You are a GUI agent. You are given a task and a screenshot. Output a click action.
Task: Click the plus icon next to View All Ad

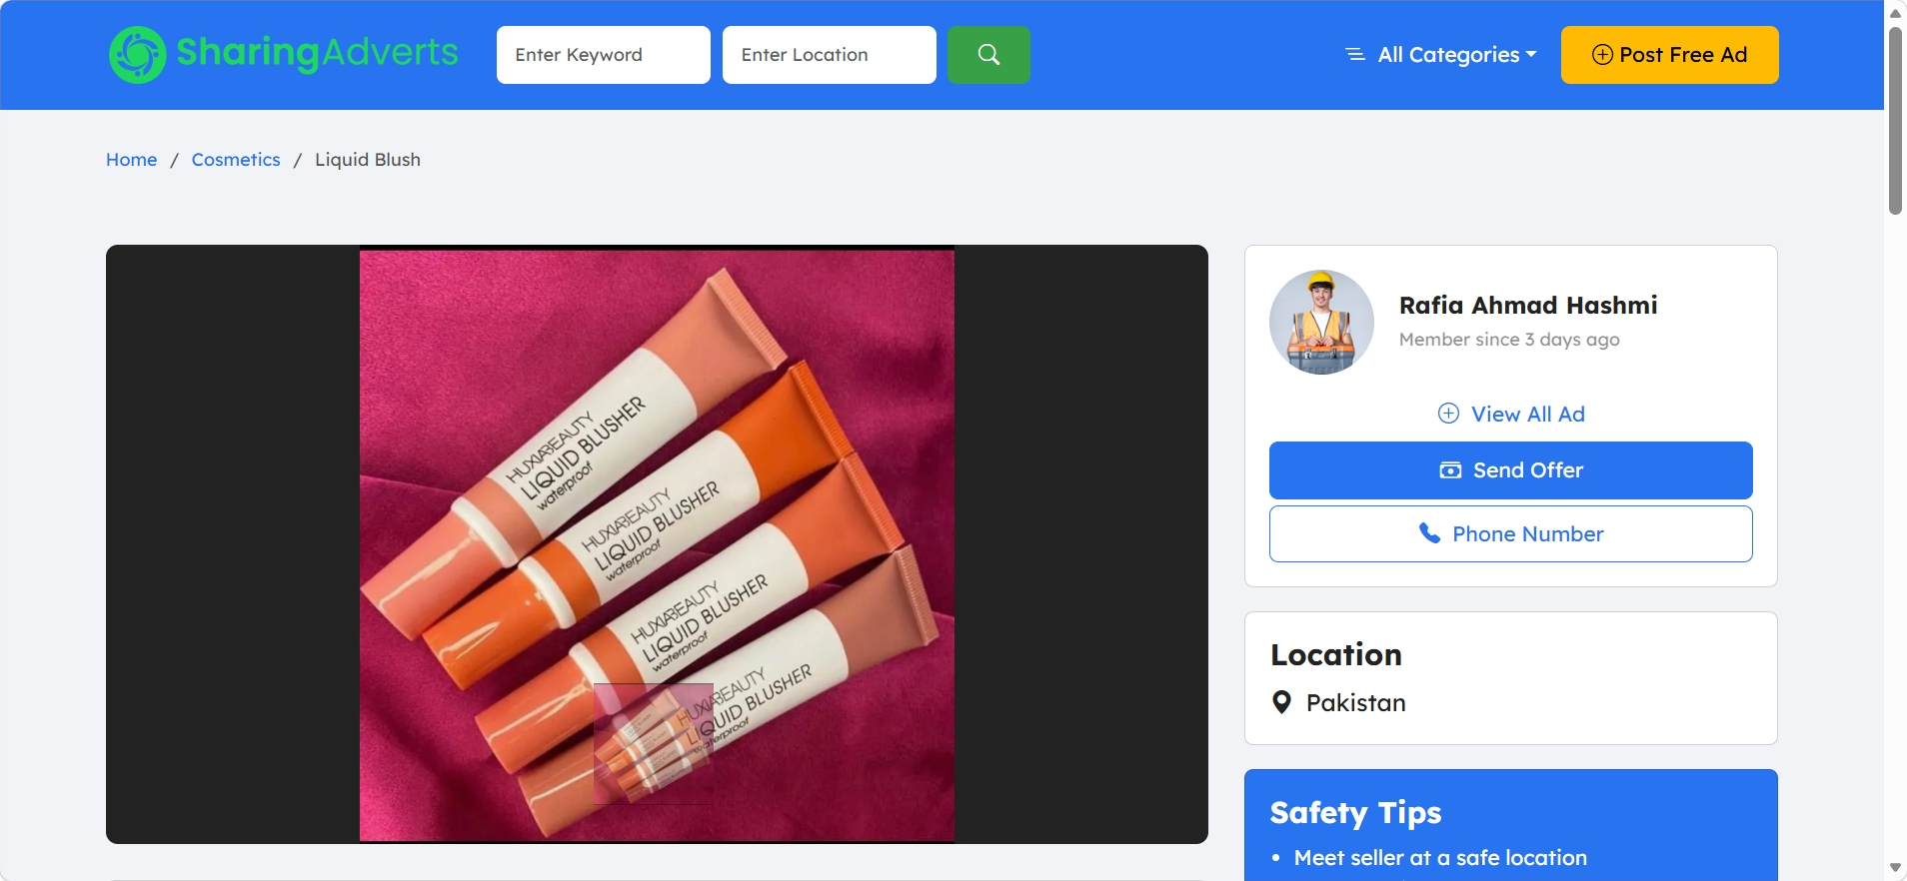pyautogui.click(x=1448, y=414)
